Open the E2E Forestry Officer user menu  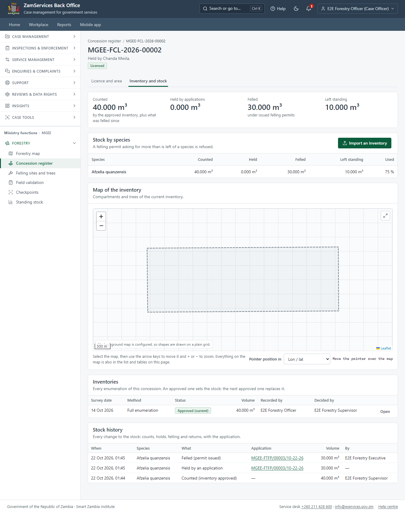[x=358, y=9]
